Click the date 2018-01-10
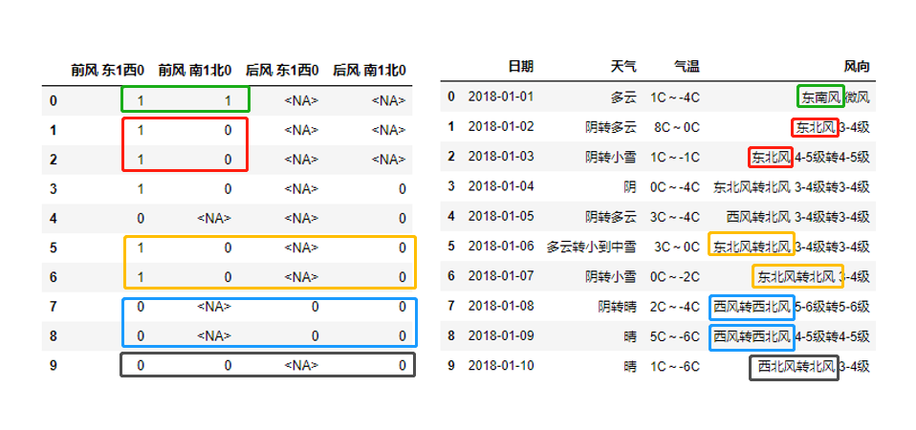Screen dimensions: 916x430 (x=501, y=366)
